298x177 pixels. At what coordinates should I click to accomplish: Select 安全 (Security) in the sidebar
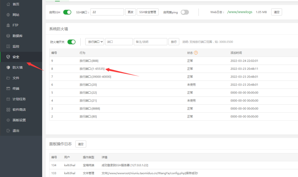[x=13, y=57]
